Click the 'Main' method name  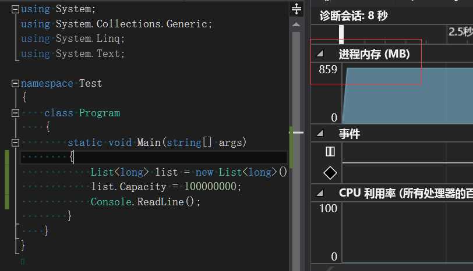pyautogui.click(x=149, y=142)
